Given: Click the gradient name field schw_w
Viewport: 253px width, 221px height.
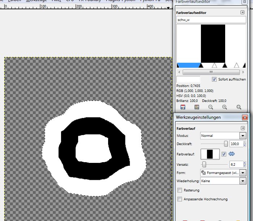Looking at the screenshot, I should click(x=211, y=21).
